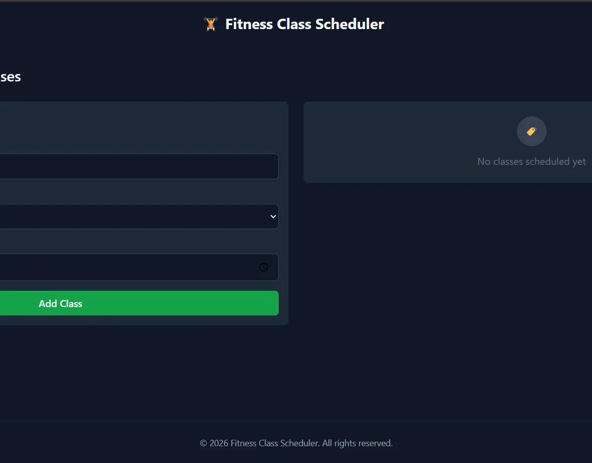The height and width of the screenshot is (463, 592).
Task: Click the footer copyright text
Action: click(296, 443)
